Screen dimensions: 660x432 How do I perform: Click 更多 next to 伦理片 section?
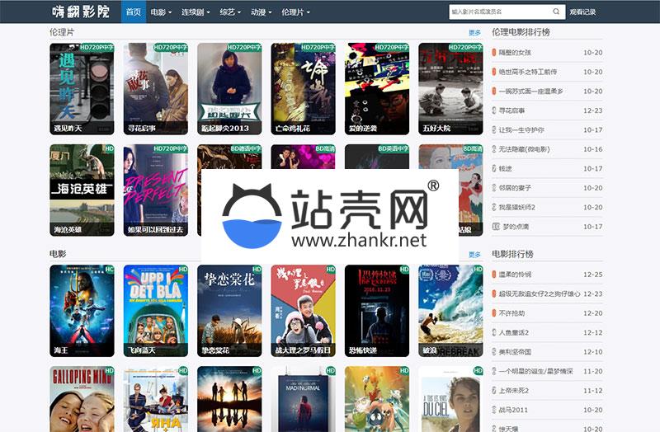coord(475,32)
